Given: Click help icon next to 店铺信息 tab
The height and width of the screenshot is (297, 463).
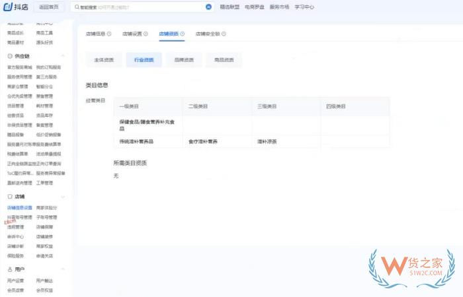Looking at the screenshot, I should pos(109,34).
